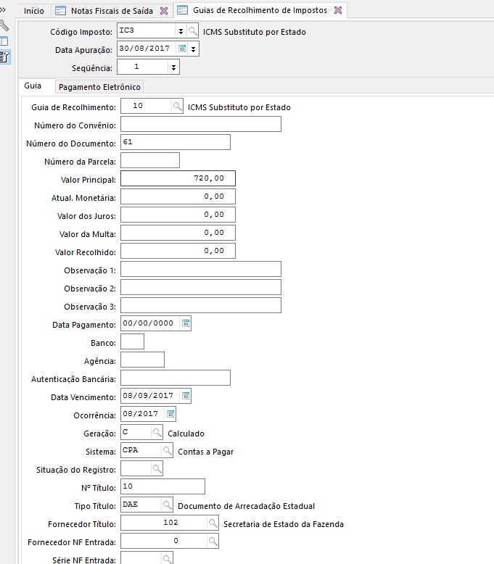Open Pagamento Eletrônico sub-tab
This screenshot has height=564, width=494.
click(99, 87)
